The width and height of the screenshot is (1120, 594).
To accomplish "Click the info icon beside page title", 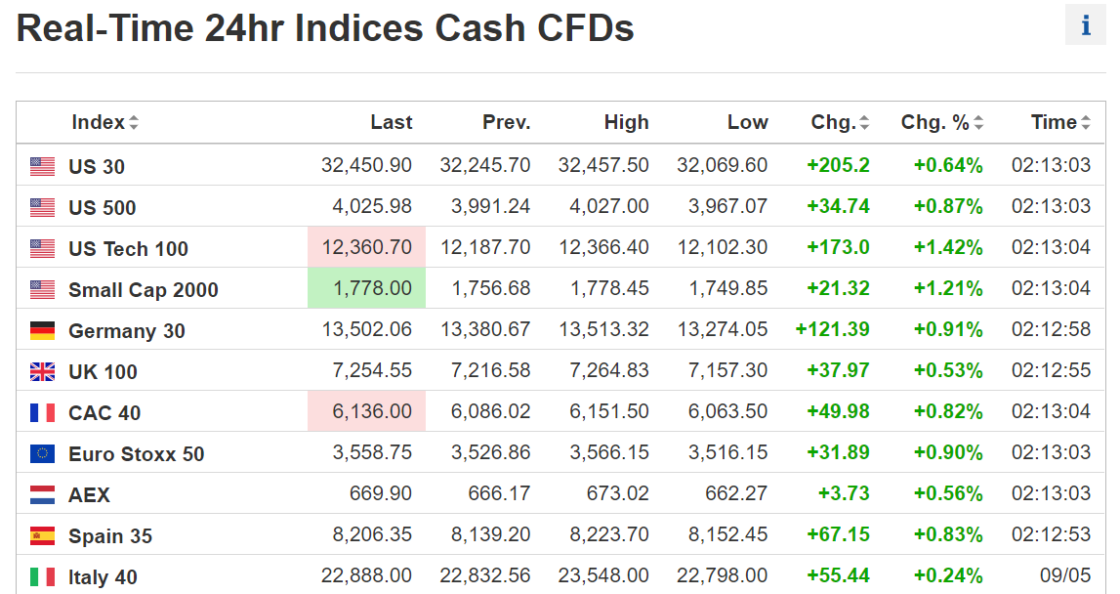I will pyautogui.click(x=1085, y=25).
